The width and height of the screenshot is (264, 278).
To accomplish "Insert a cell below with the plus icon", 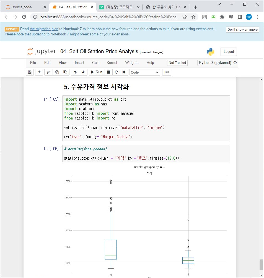I will [39, 72].
